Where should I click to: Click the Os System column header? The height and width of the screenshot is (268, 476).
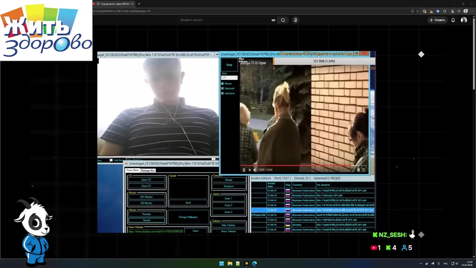tap(345, 185)
